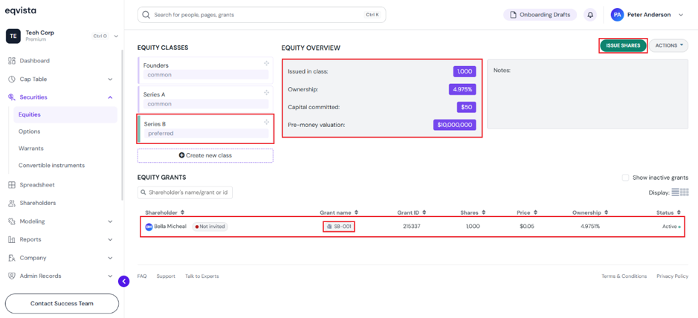This screenshot has width=698, height=318.
Task: Click the Securities sidebar icon
Action: [12, 97]
